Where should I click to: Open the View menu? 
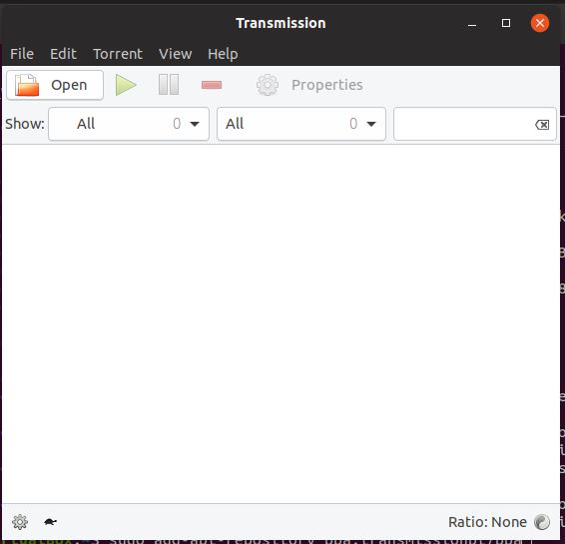point(176,54)
